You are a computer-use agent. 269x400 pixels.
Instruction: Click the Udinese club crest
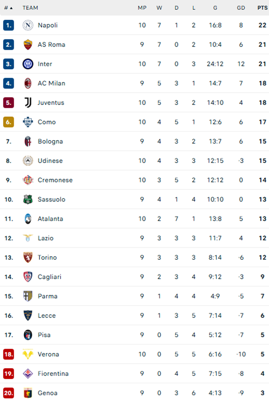pos(26,160)
